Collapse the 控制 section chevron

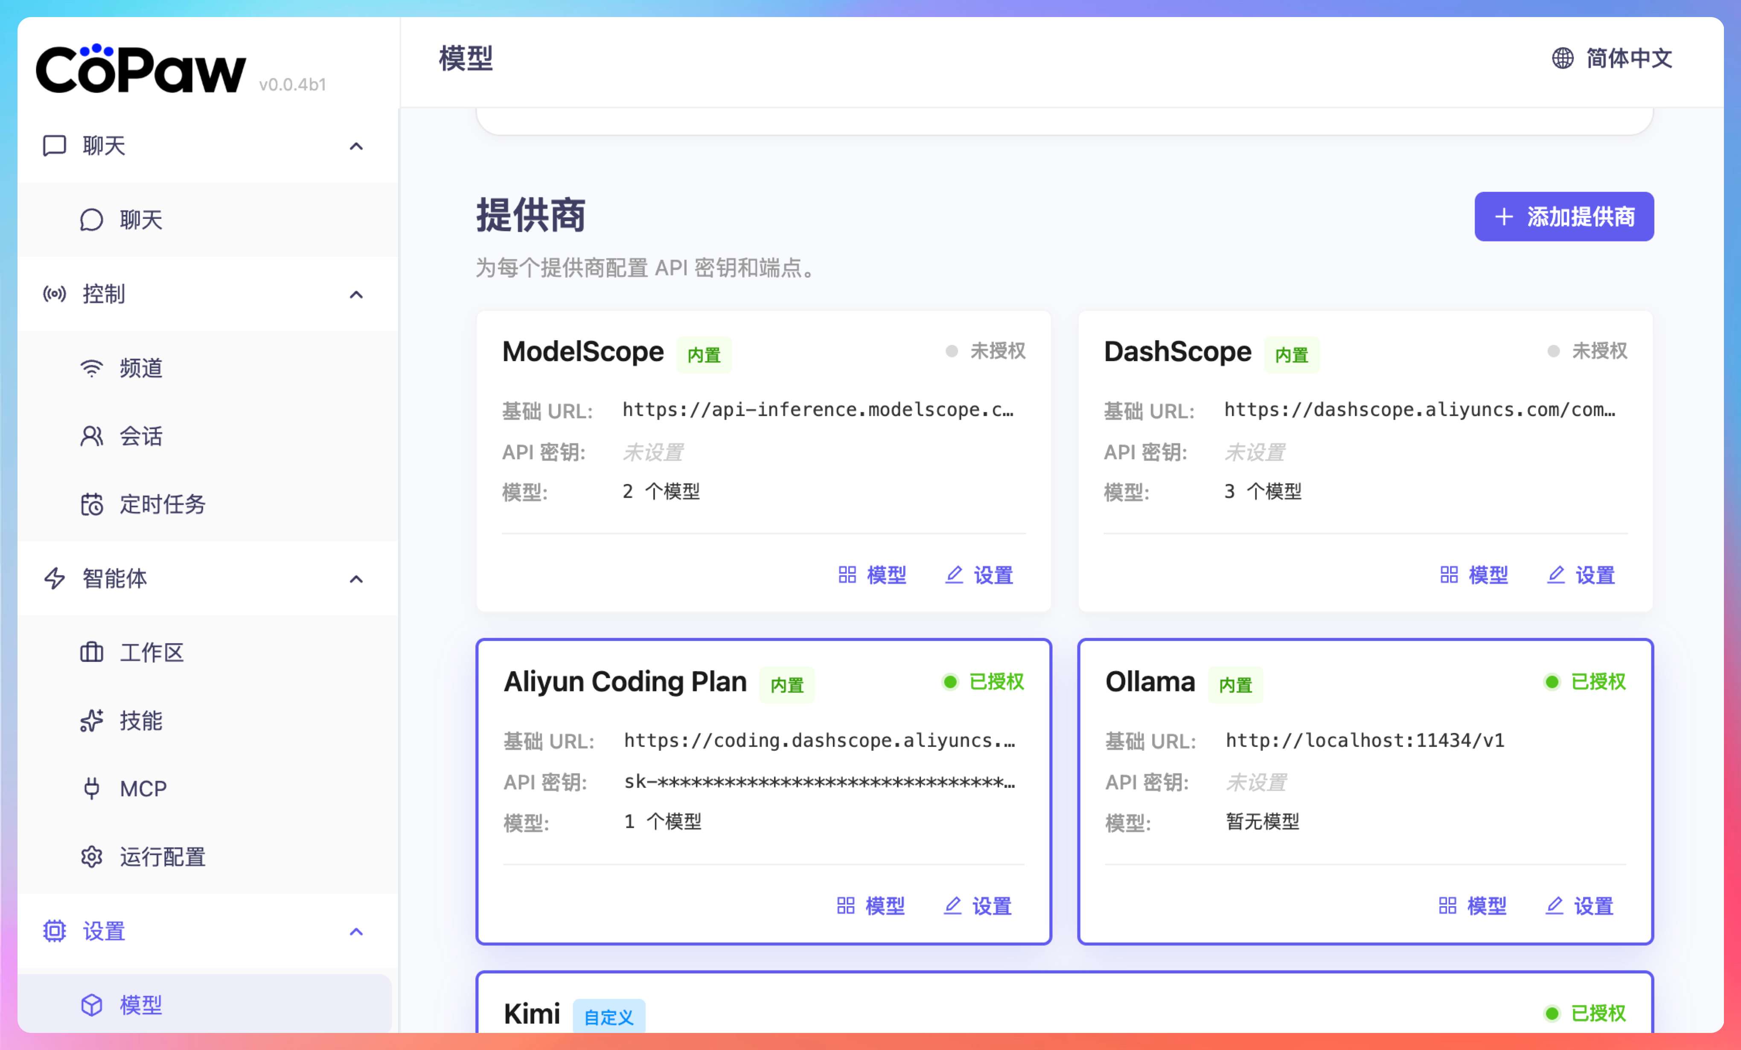click(356, 294)
